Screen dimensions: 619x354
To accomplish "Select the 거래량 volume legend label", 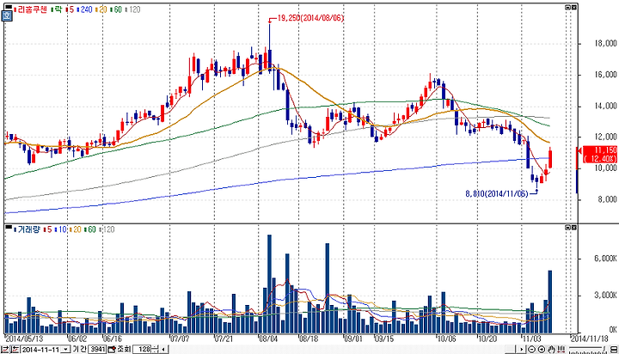I will [x=29, y=229].
